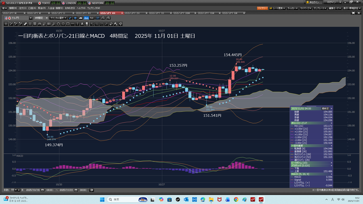Switch price display to Ask

coord(92,18)
